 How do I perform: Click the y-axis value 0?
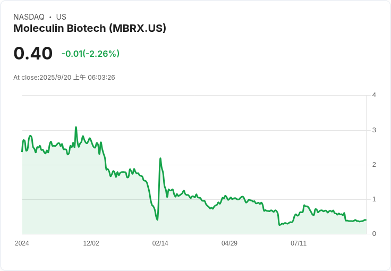click(x=374, y=234)
